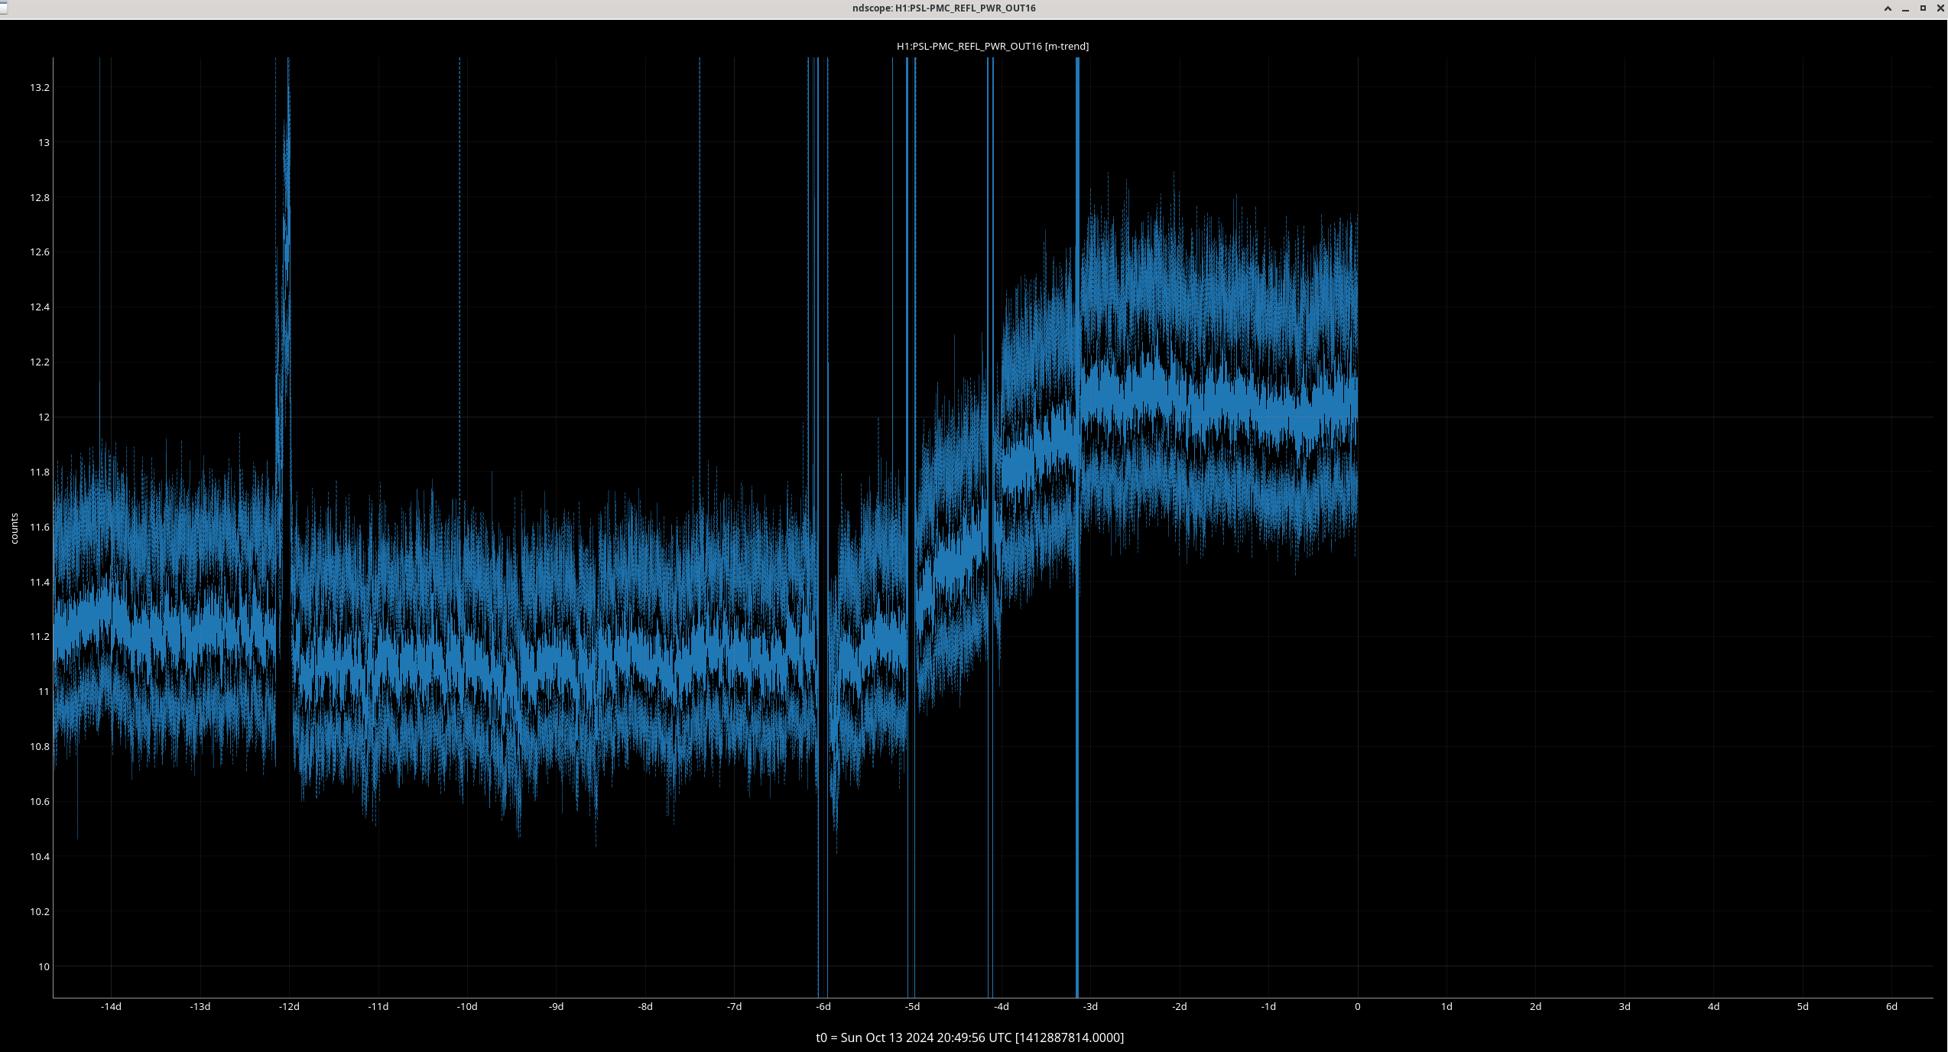Click the window shade (roll-up) arrow button
The height and width of the screenshot is (1052, 1948).
pyautogui.click(x=1888, y=8)
